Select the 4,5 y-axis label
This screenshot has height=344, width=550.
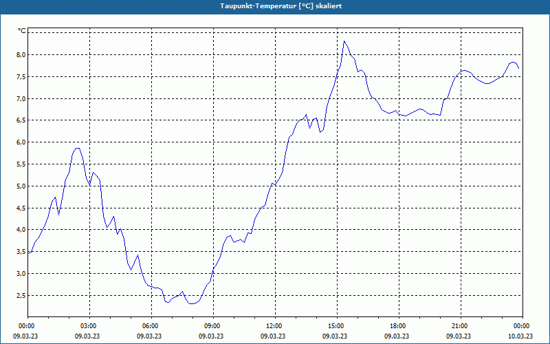coord(21,208)
